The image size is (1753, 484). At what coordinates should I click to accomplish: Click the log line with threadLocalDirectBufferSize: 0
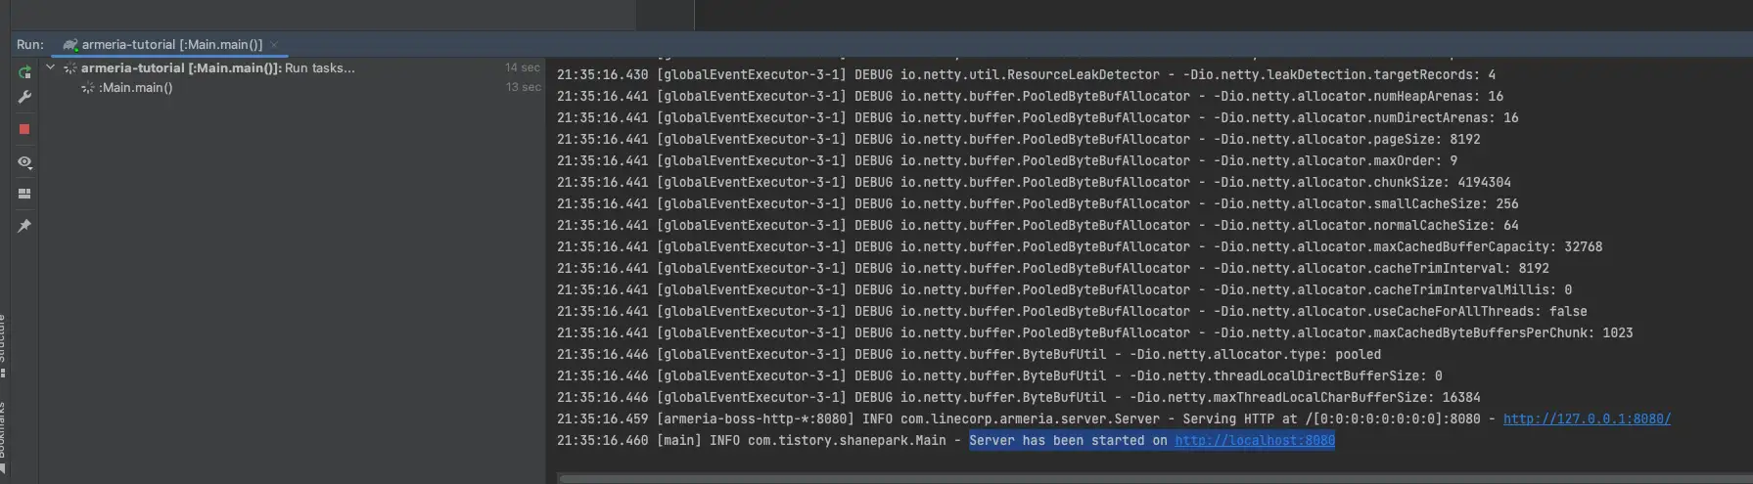click(x=999, y=376)
